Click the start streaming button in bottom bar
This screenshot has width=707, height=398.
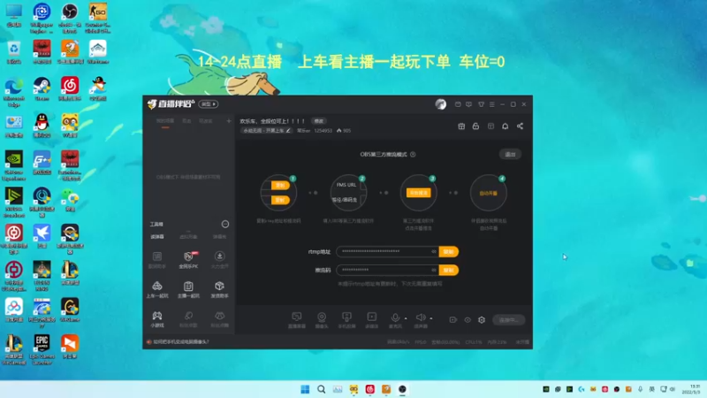(509, 320)
